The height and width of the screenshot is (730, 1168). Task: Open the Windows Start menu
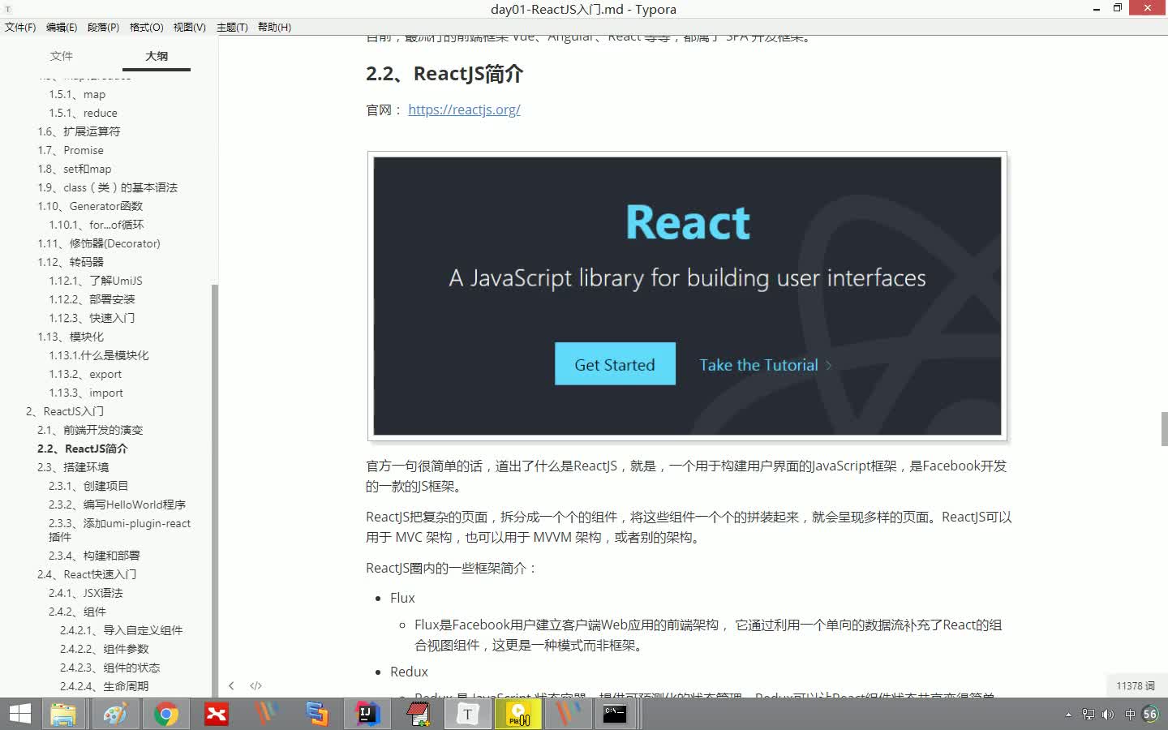(19, 714)
